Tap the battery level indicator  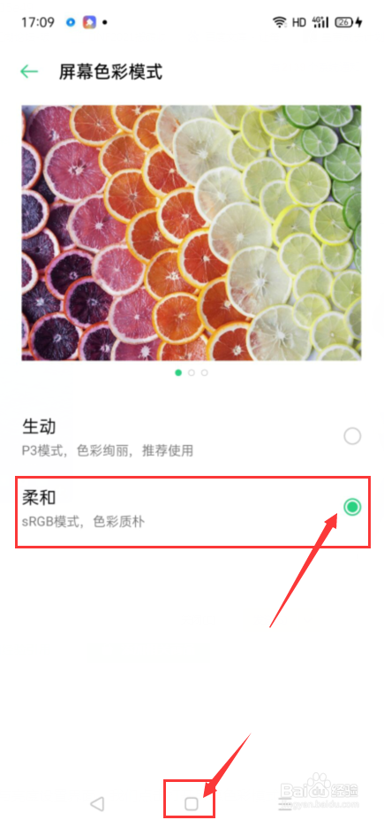point(349,22)
